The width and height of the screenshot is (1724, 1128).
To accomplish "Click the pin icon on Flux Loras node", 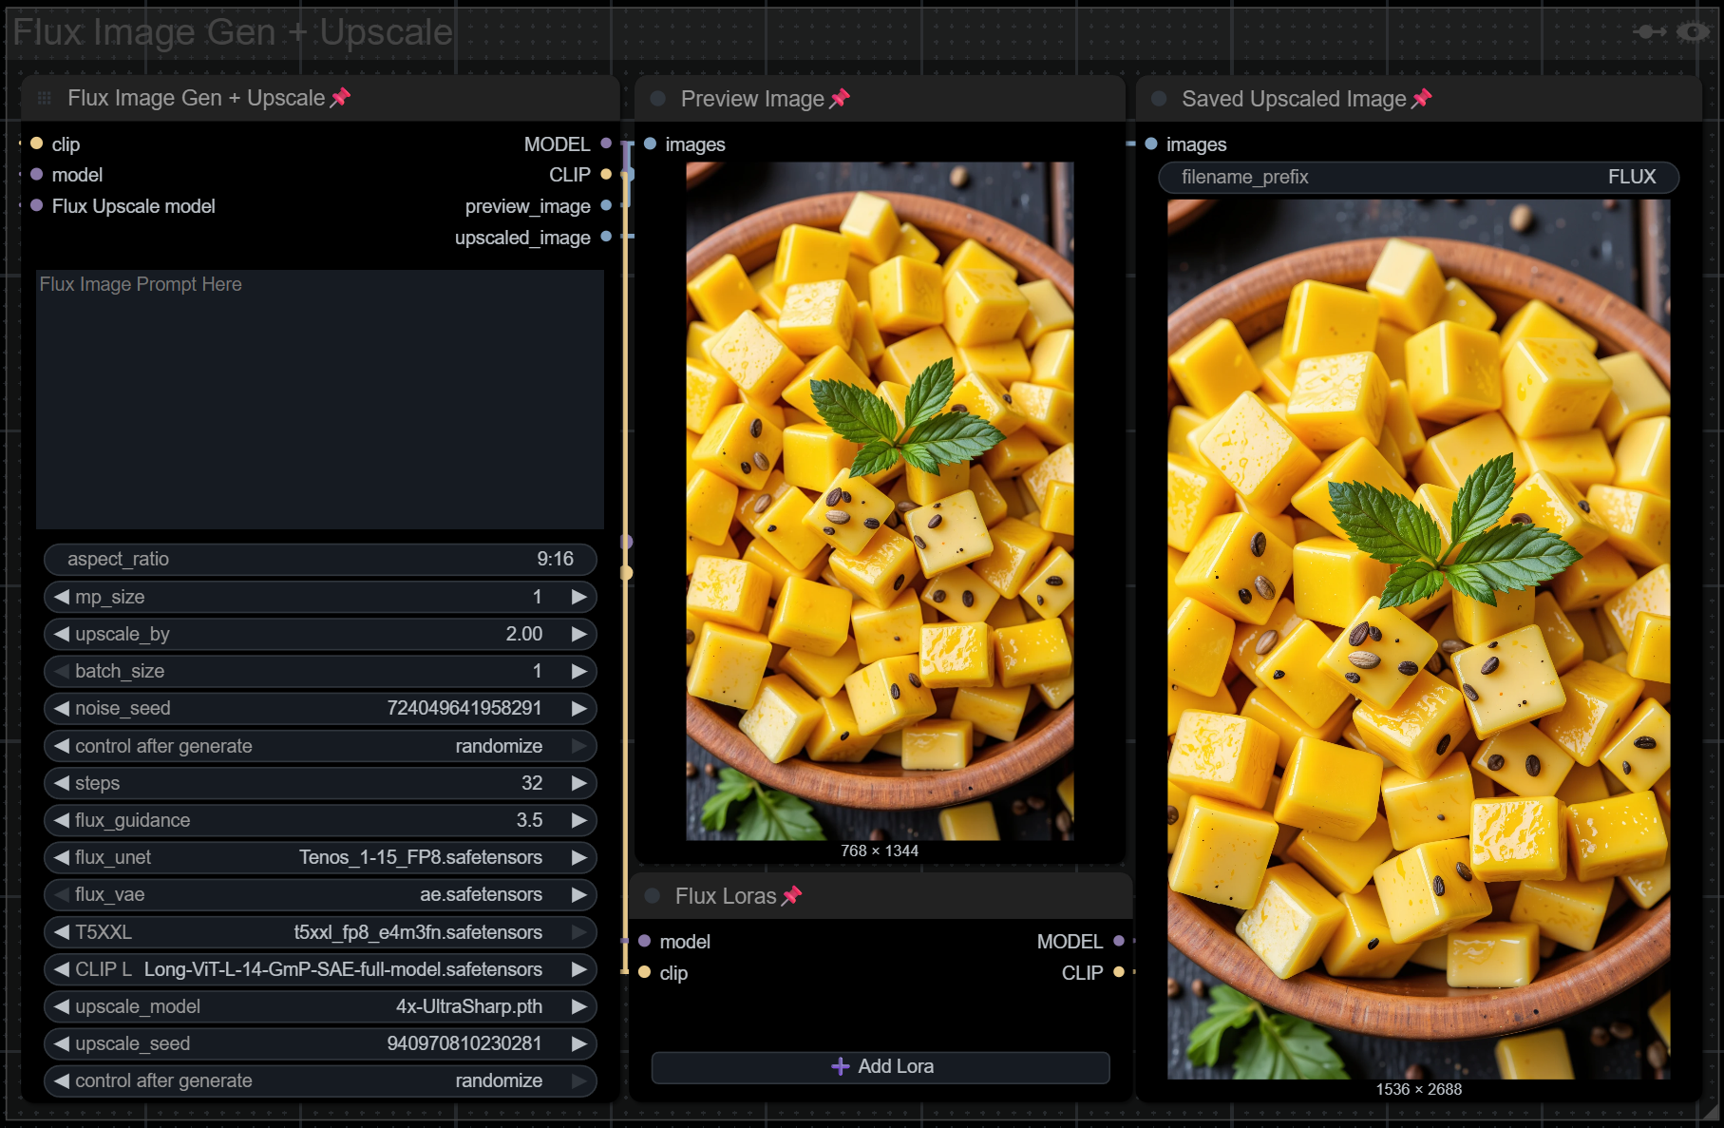I will (x=792, y=895).
